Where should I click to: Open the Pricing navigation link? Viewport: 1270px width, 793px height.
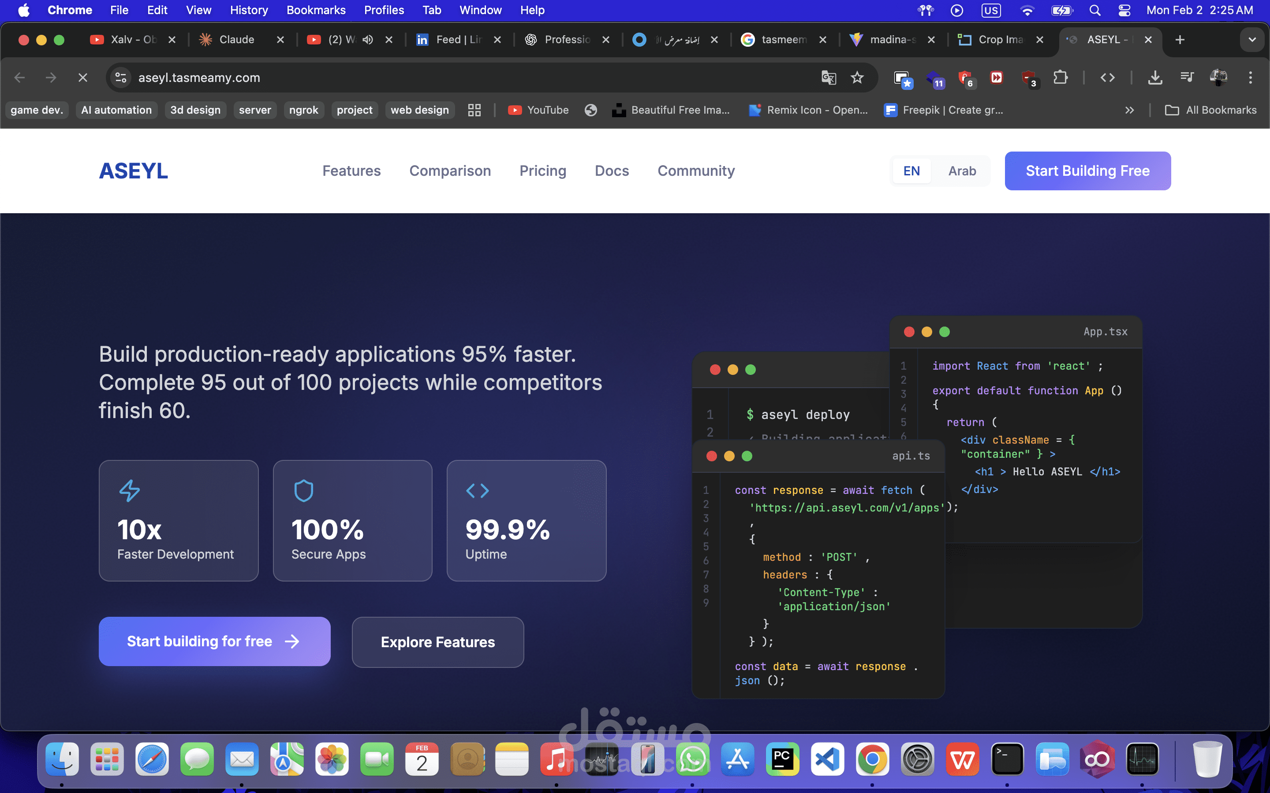pyautogui.click(x=543, y=171)
